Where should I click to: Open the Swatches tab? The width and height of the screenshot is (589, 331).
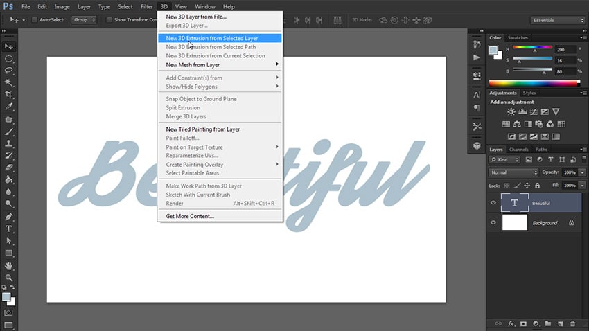[518, 37]
